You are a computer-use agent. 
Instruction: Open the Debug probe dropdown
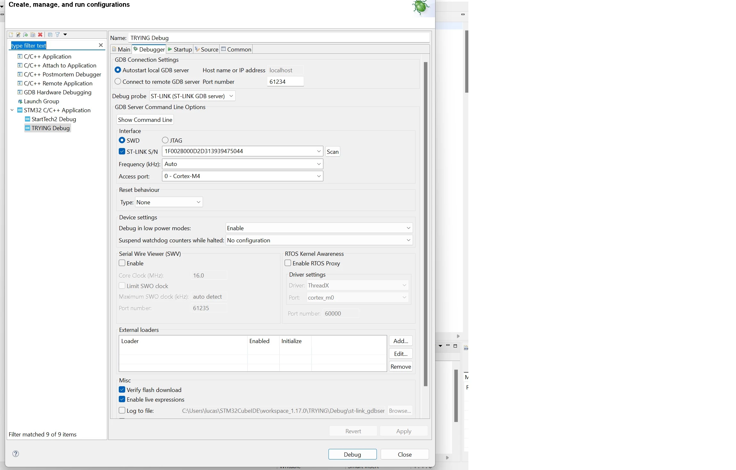192,96
